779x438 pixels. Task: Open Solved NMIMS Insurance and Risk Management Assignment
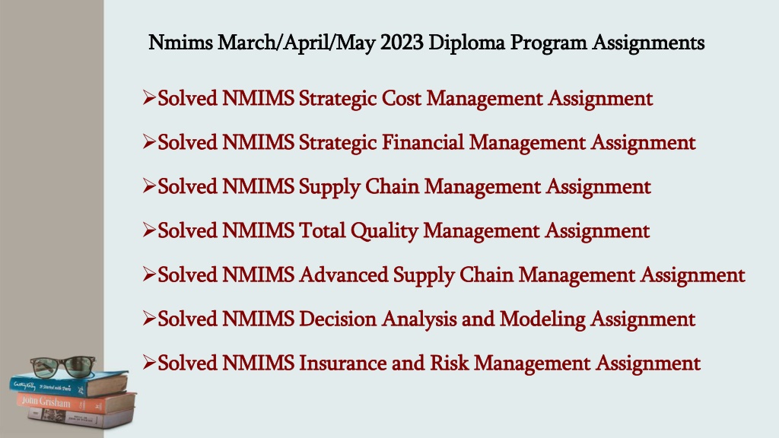coord(429,363)
